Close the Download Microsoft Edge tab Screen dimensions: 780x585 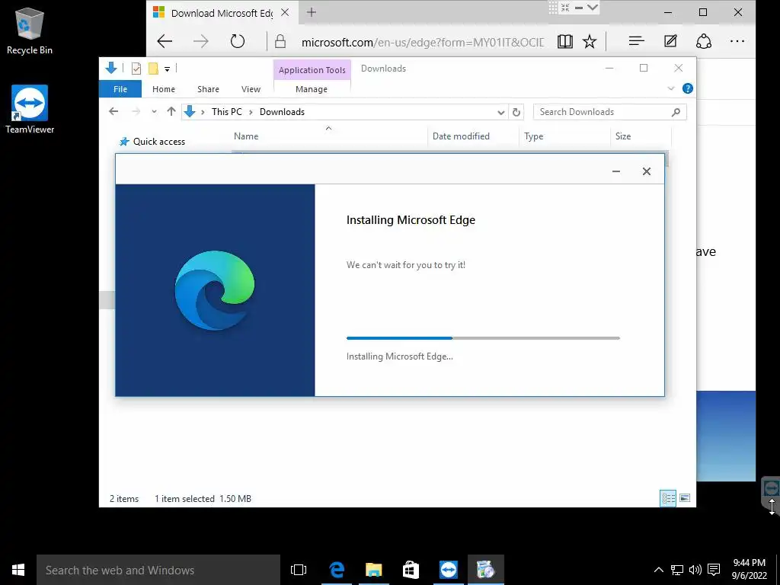(285, 12)
